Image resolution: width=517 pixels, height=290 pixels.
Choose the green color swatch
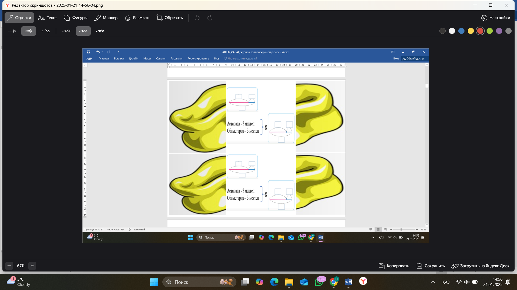(490, 31)
